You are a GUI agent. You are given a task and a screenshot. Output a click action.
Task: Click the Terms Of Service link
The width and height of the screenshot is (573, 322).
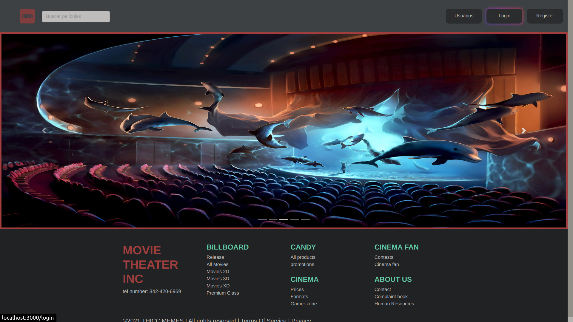[x=264, y=320]
